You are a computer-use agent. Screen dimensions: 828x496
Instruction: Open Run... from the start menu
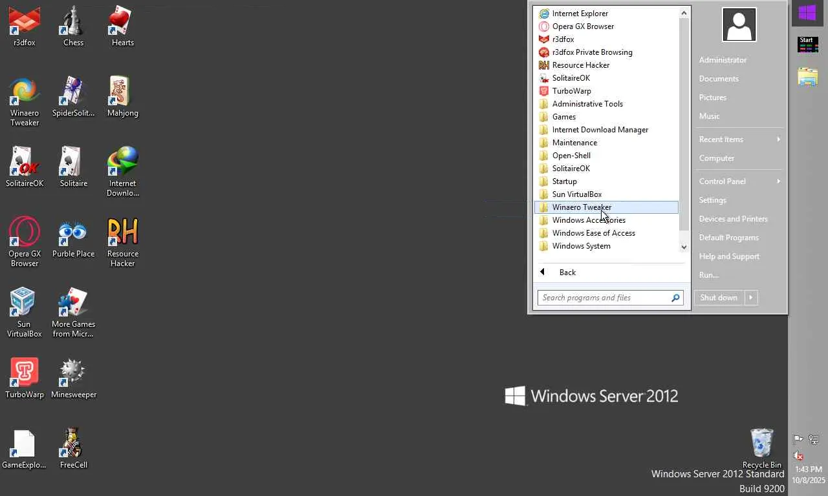coord(708,275)
